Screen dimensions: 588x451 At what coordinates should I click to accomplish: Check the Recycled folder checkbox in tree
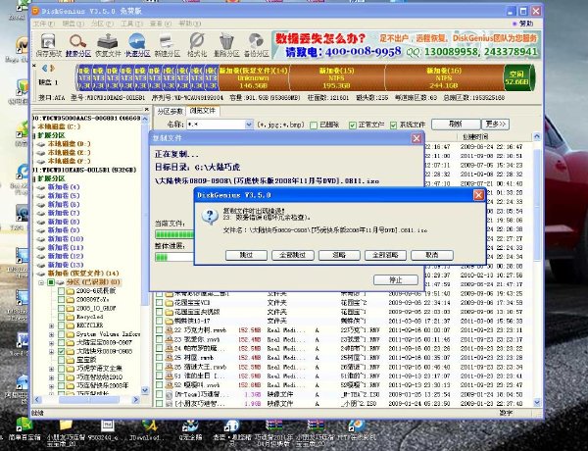click(61, 317)
